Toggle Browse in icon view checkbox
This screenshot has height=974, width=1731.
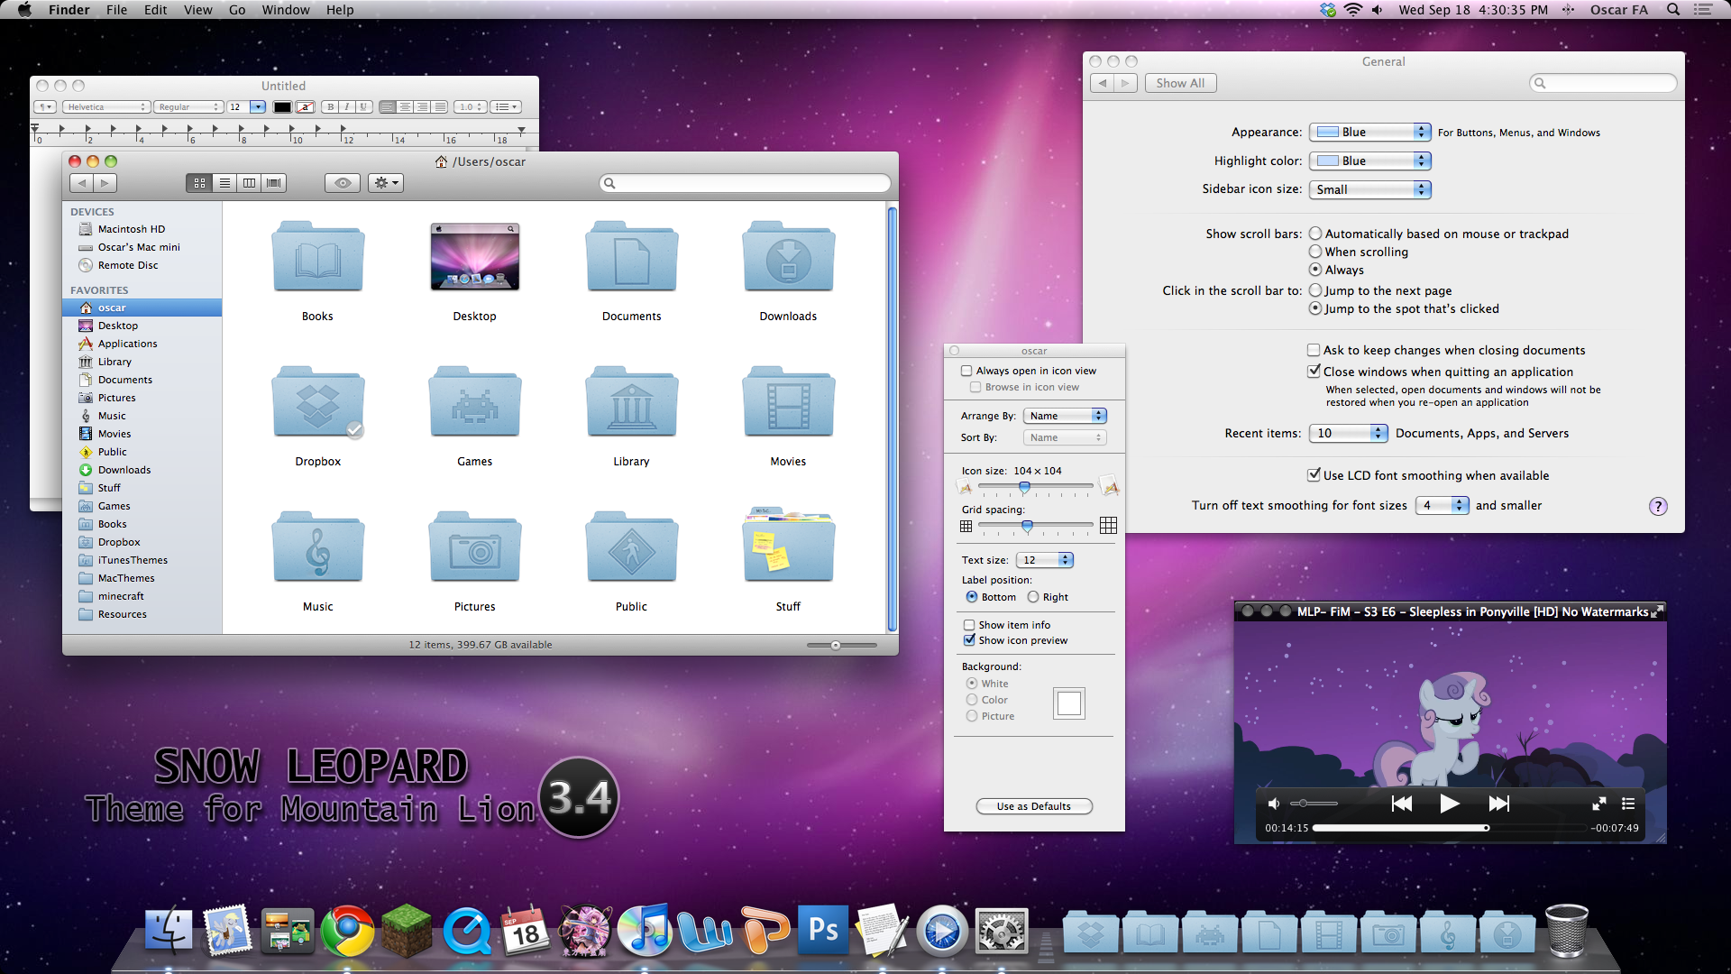tap(975, 387)
